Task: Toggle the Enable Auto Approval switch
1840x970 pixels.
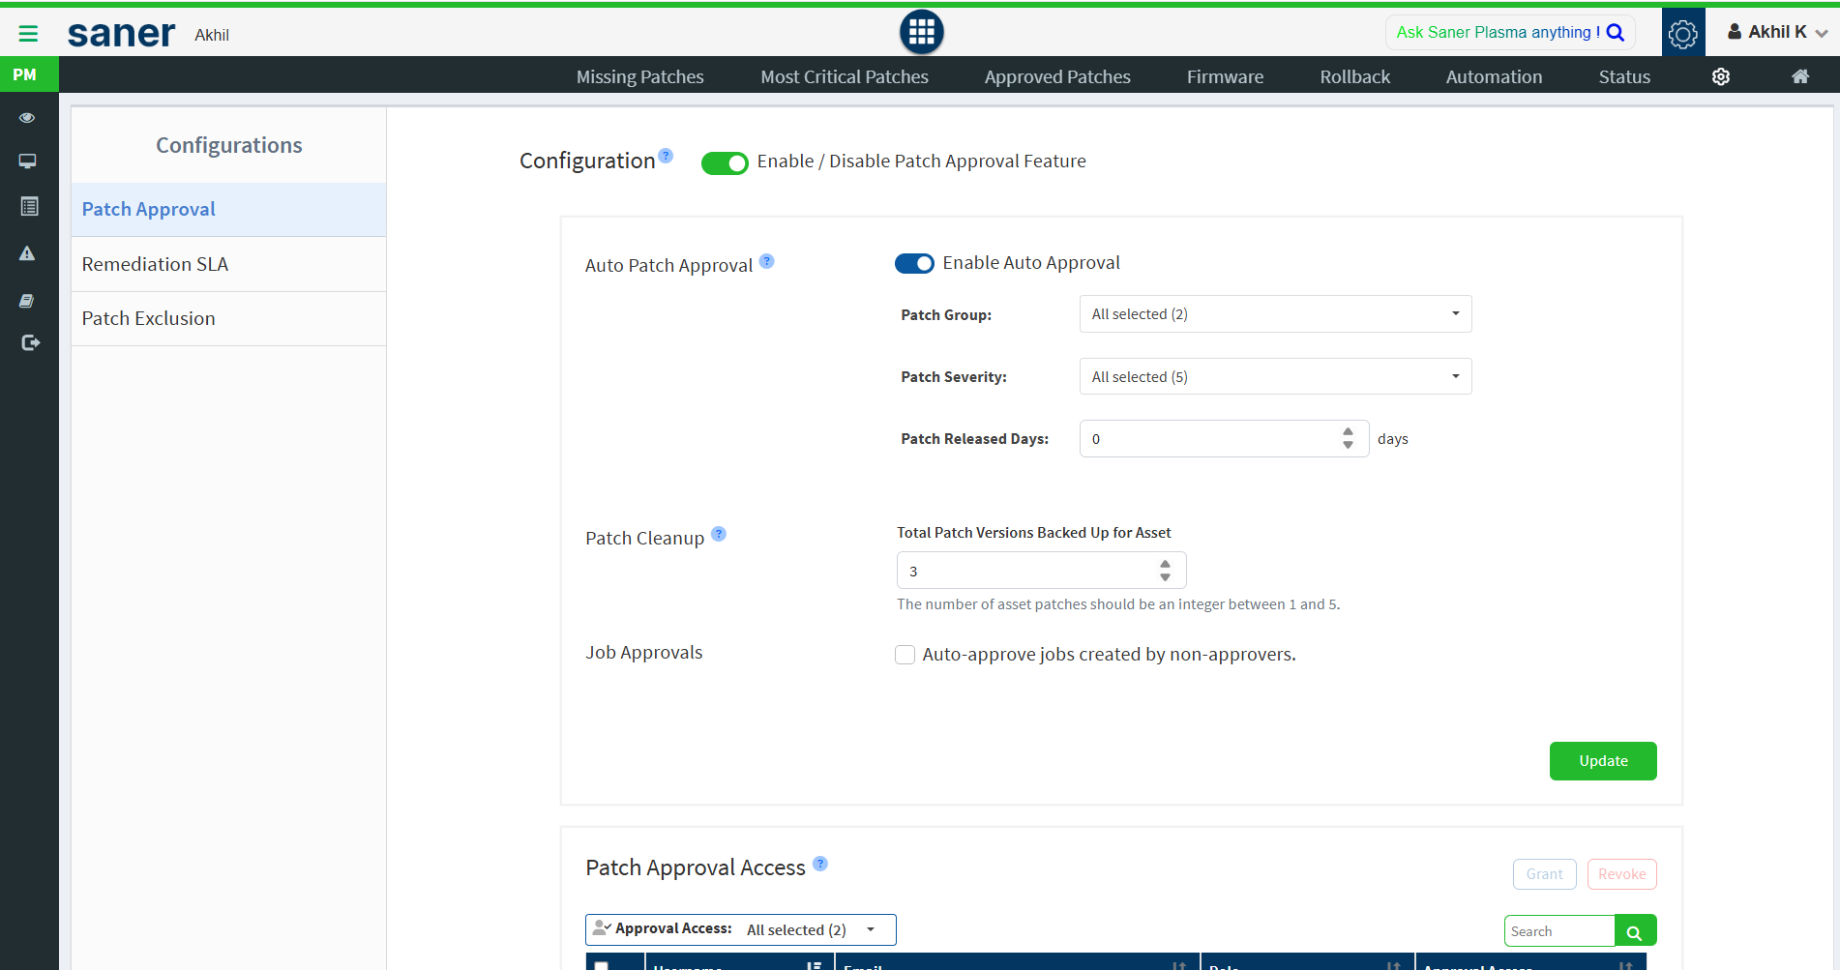Action: [914, 263]
